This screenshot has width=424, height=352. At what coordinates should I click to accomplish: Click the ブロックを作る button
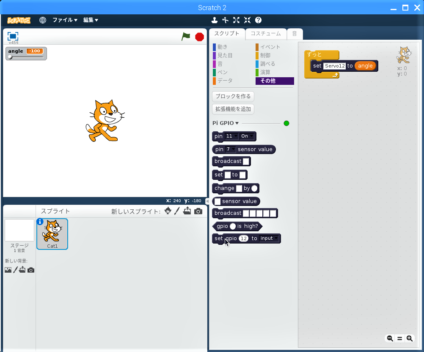(233, 96)
